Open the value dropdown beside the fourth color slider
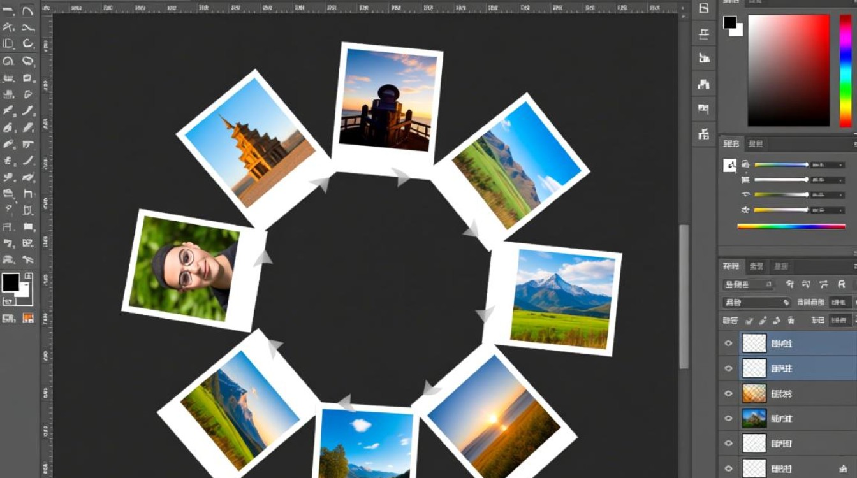 coord(828,210)
